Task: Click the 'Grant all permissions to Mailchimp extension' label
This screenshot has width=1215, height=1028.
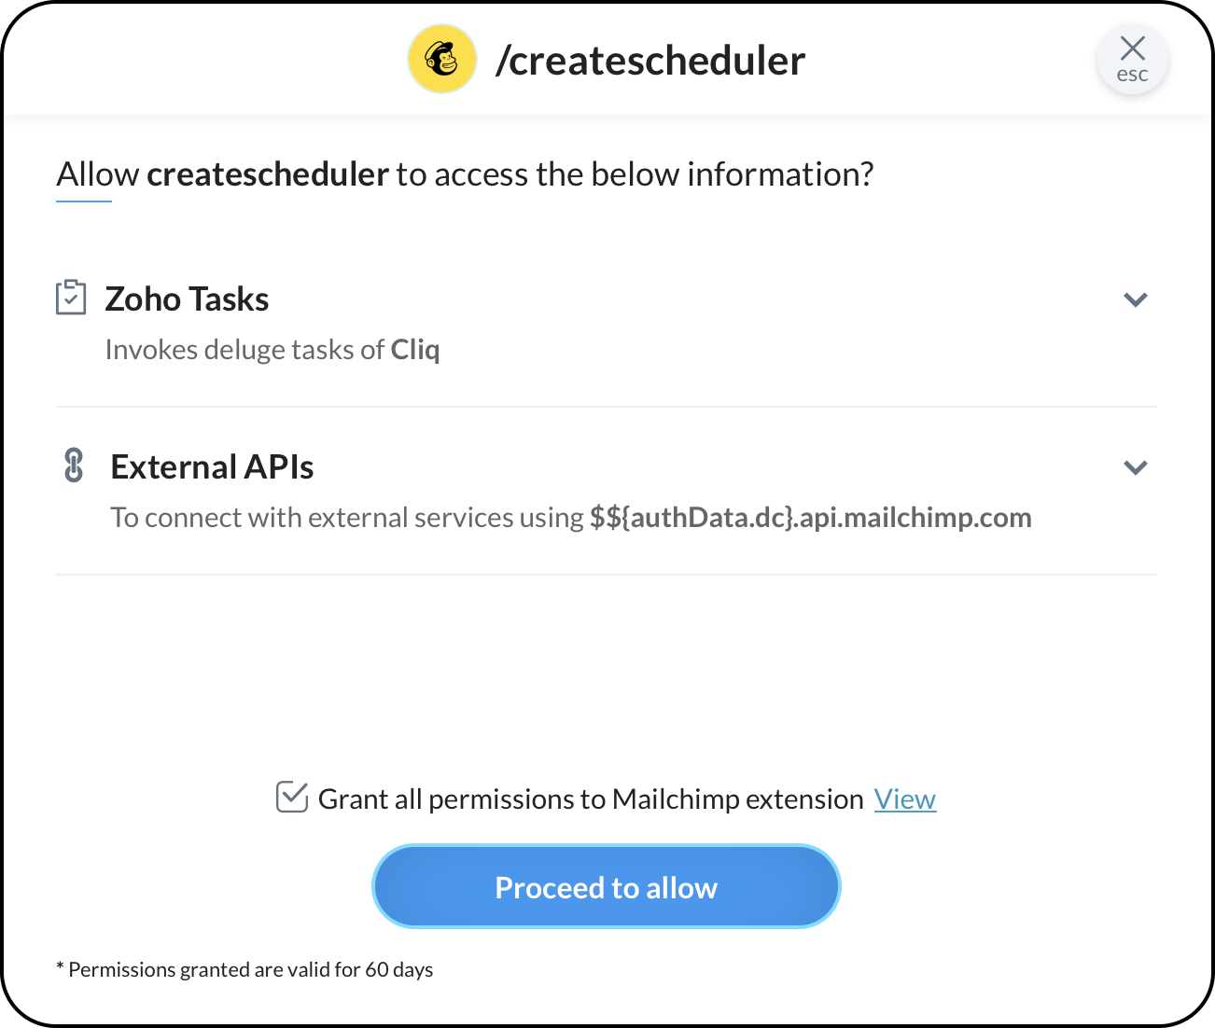Action: 591,799
